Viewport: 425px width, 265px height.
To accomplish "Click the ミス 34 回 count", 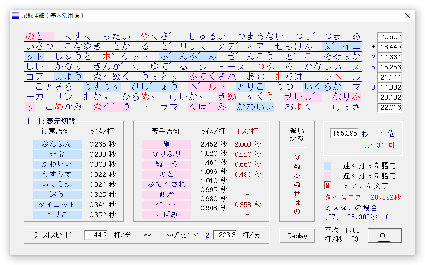I will coord(378,145).
